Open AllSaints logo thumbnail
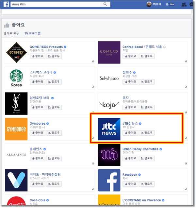196x208 pixels. pos(16,155)
